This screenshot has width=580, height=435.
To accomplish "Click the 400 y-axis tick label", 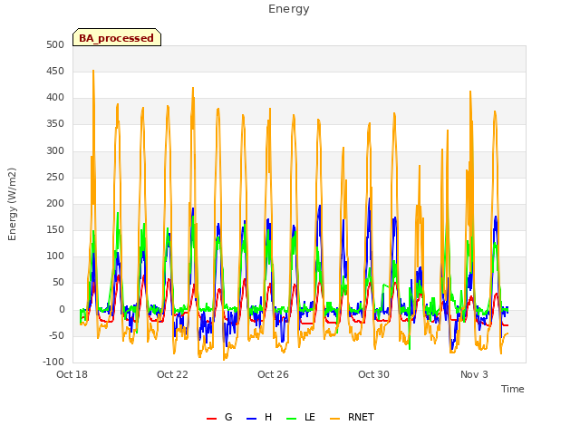I will [55, 98].
